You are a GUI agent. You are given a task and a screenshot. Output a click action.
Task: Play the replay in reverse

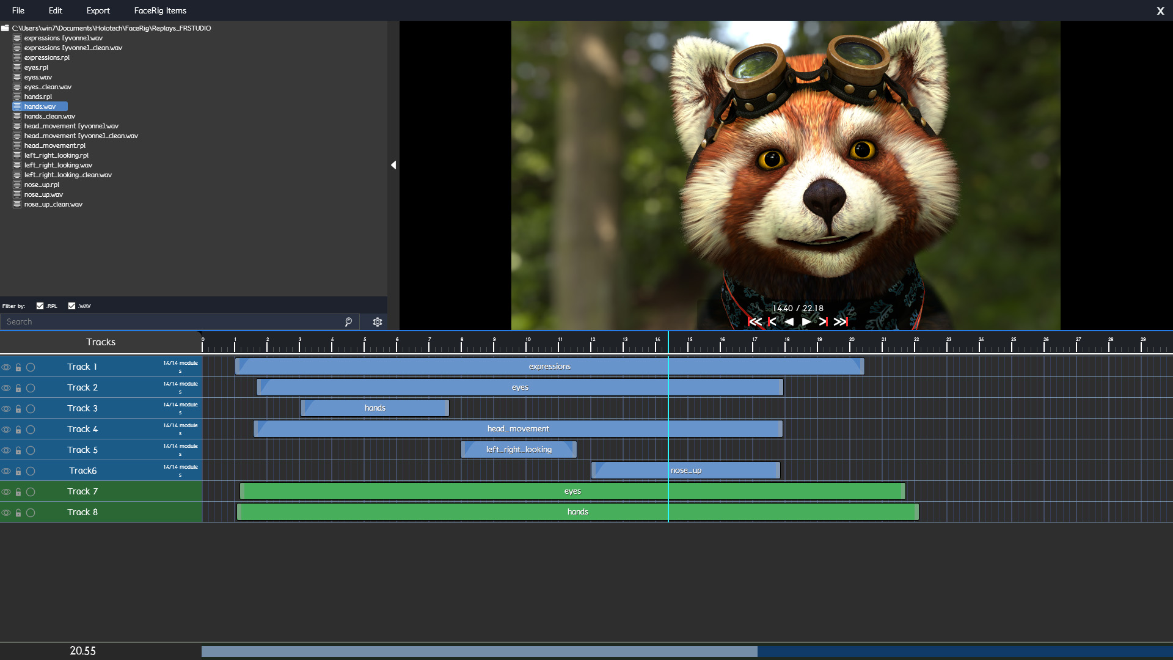[x=791, y=321]
